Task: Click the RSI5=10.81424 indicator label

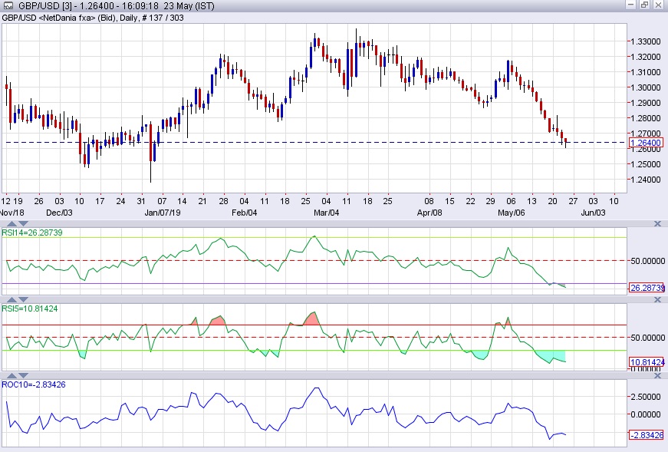Action: tap(31, 308)
